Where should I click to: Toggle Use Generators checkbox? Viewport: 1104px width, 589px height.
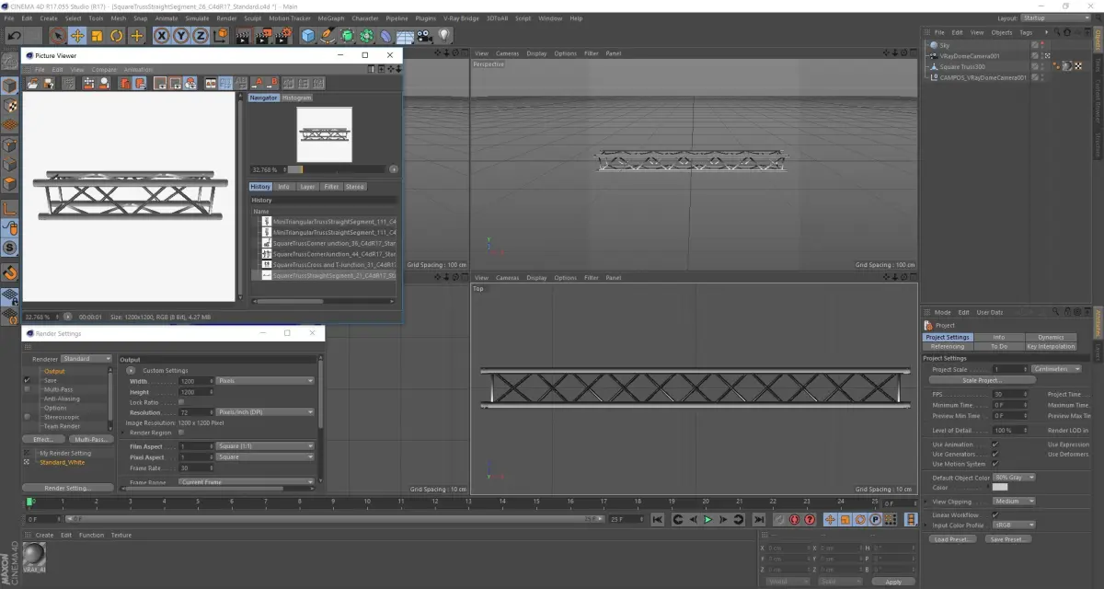(995, 454)
